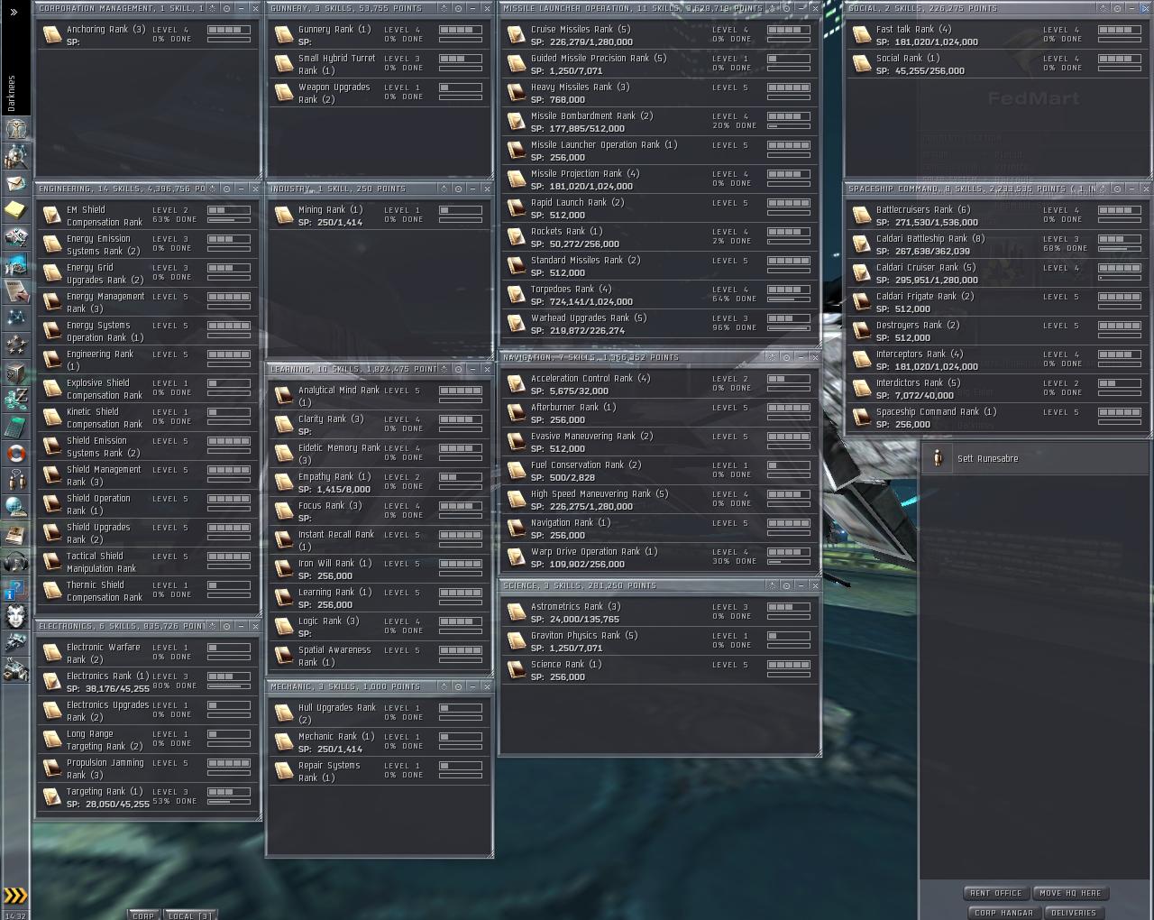Select the Graviton Physics Rank (5) skill
Viewport: 1154px width, 920px height.
pos(659,641)
